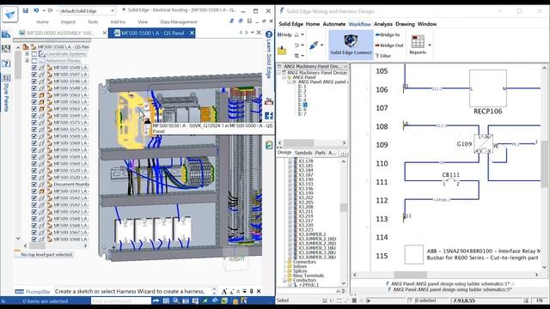This screenshot has height=309, width=550.
Task: Click the RIGHT face of view cube
Action: tap(236, 259)
